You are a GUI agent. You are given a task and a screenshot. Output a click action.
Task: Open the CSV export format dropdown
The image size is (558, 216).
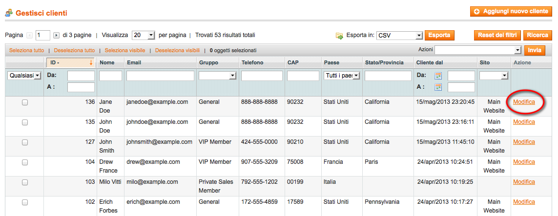coord(399,36)
